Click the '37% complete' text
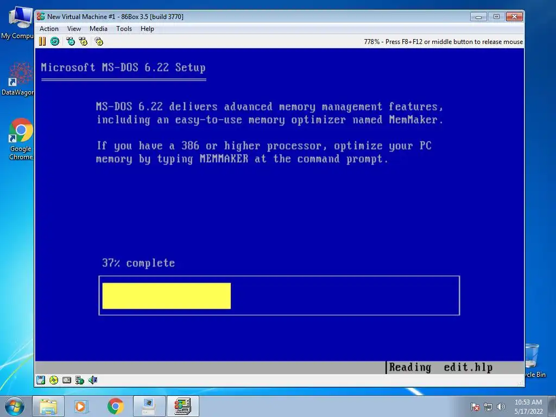 138,263
